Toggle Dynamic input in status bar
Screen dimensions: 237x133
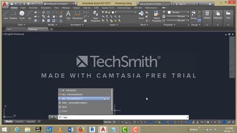(x=126, y=122)
